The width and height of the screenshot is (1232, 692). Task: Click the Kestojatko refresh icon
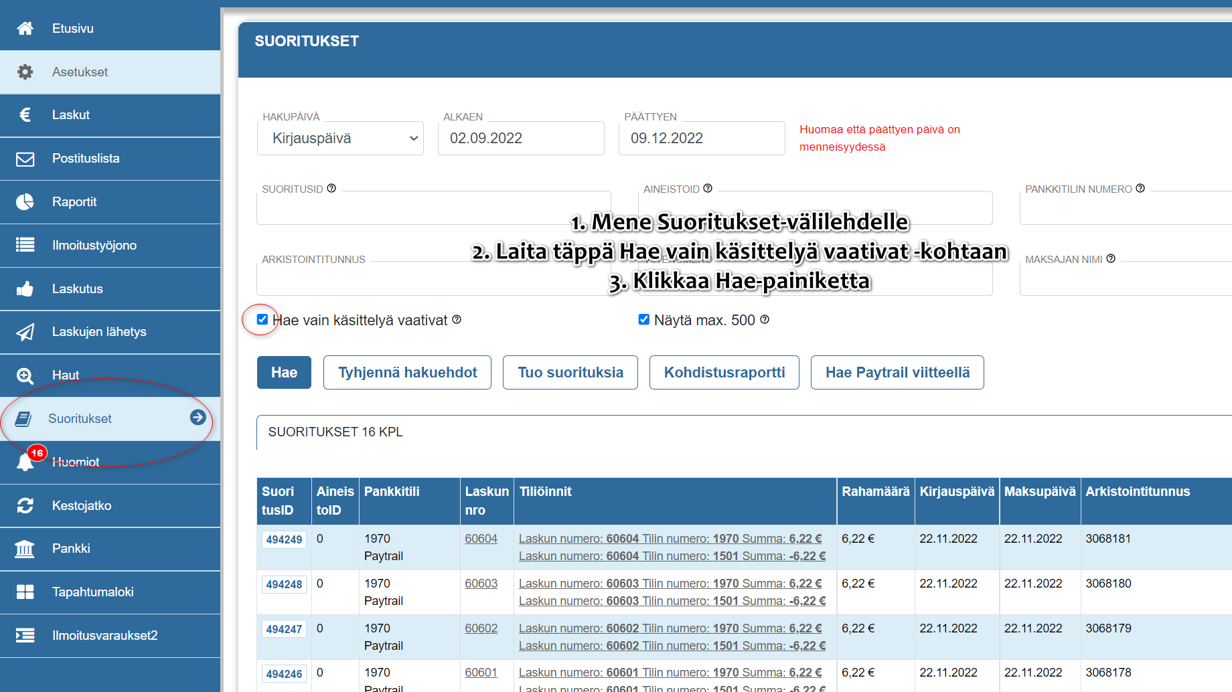(25, 505)
